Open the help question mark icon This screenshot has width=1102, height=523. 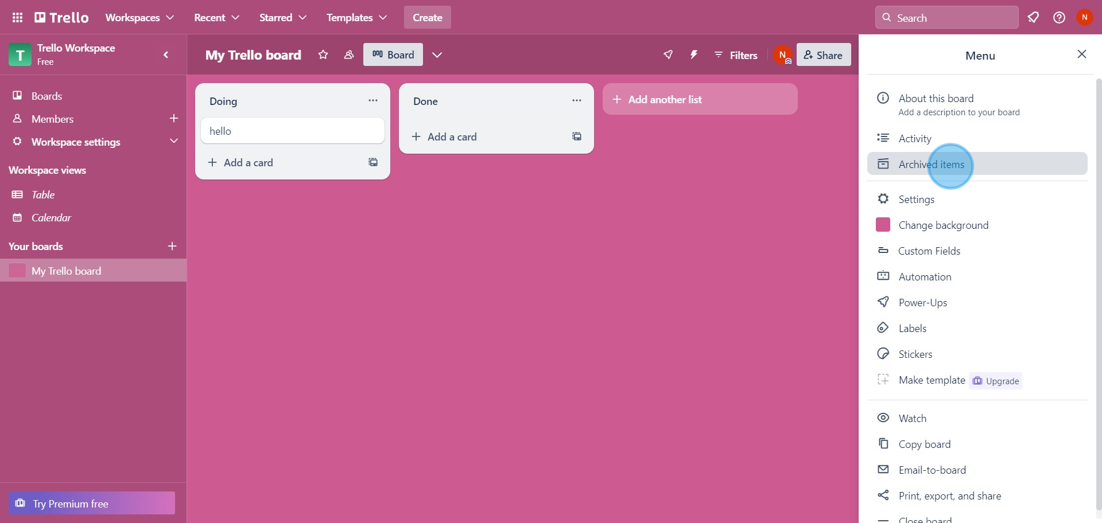(1059, 18)
